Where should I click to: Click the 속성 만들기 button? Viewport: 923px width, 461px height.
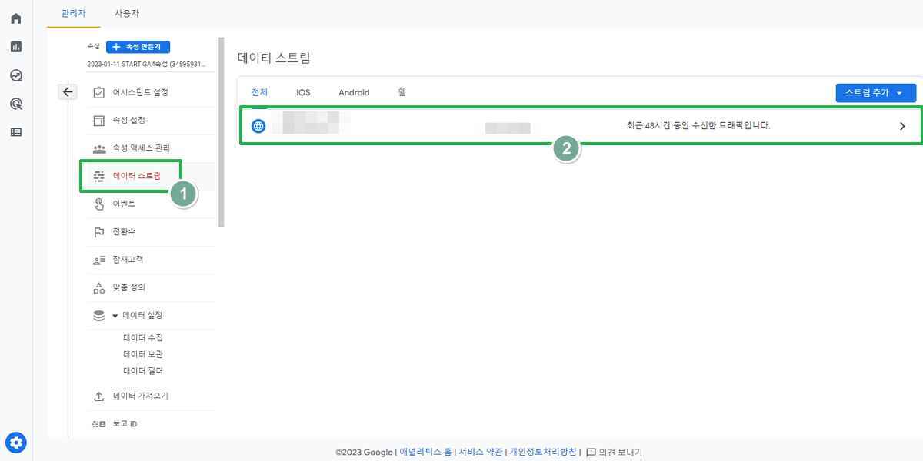[x=138, y=47]
